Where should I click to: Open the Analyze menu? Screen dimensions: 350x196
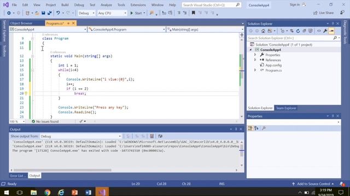pyautogui.click(x=106, y=5)
